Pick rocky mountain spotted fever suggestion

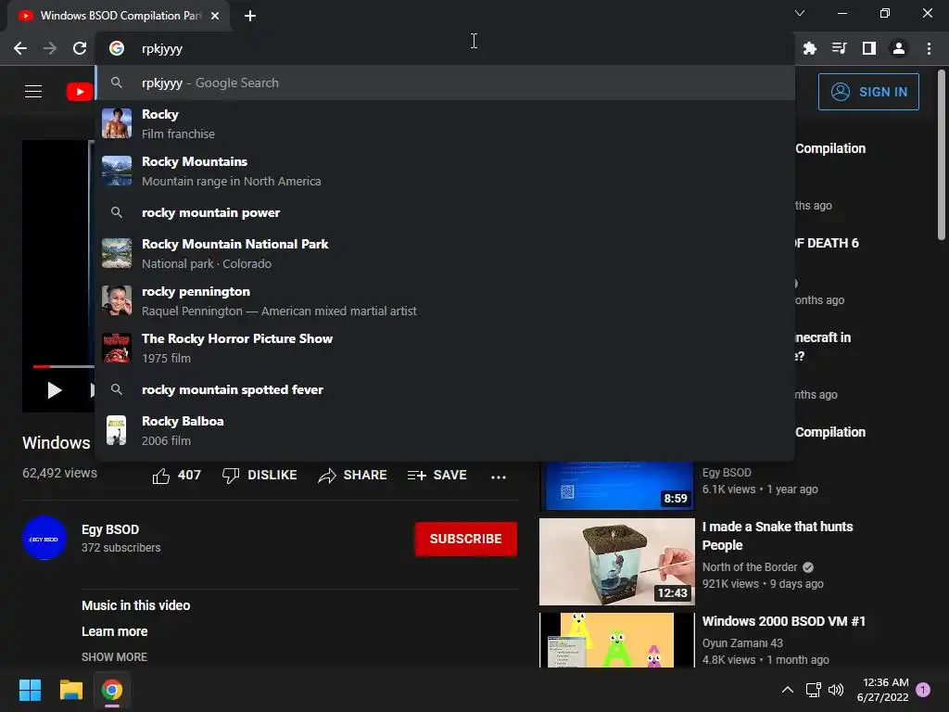point(445,389)
